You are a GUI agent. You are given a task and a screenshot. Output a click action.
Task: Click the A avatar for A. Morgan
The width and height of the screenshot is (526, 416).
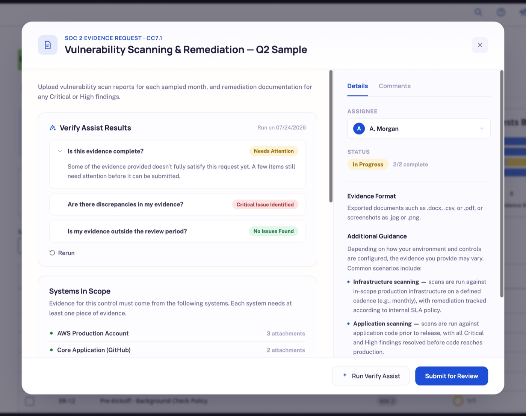point(359,129)
